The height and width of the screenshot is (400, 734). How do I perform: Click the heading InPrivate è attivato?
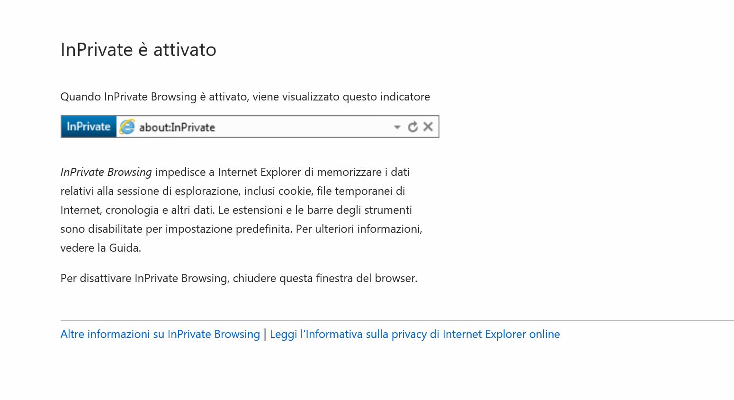pyautogui.click(x=138, y=50)
